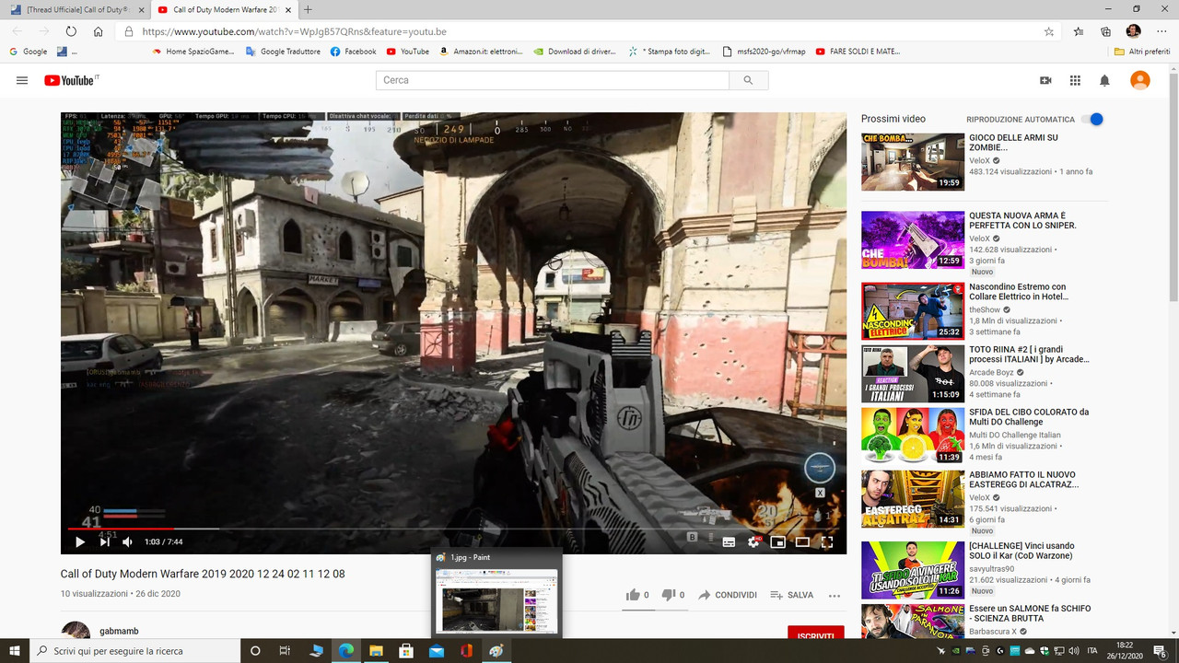Open Edge user profile picture
The image size is (1179, 663).
pos(1134,31)
